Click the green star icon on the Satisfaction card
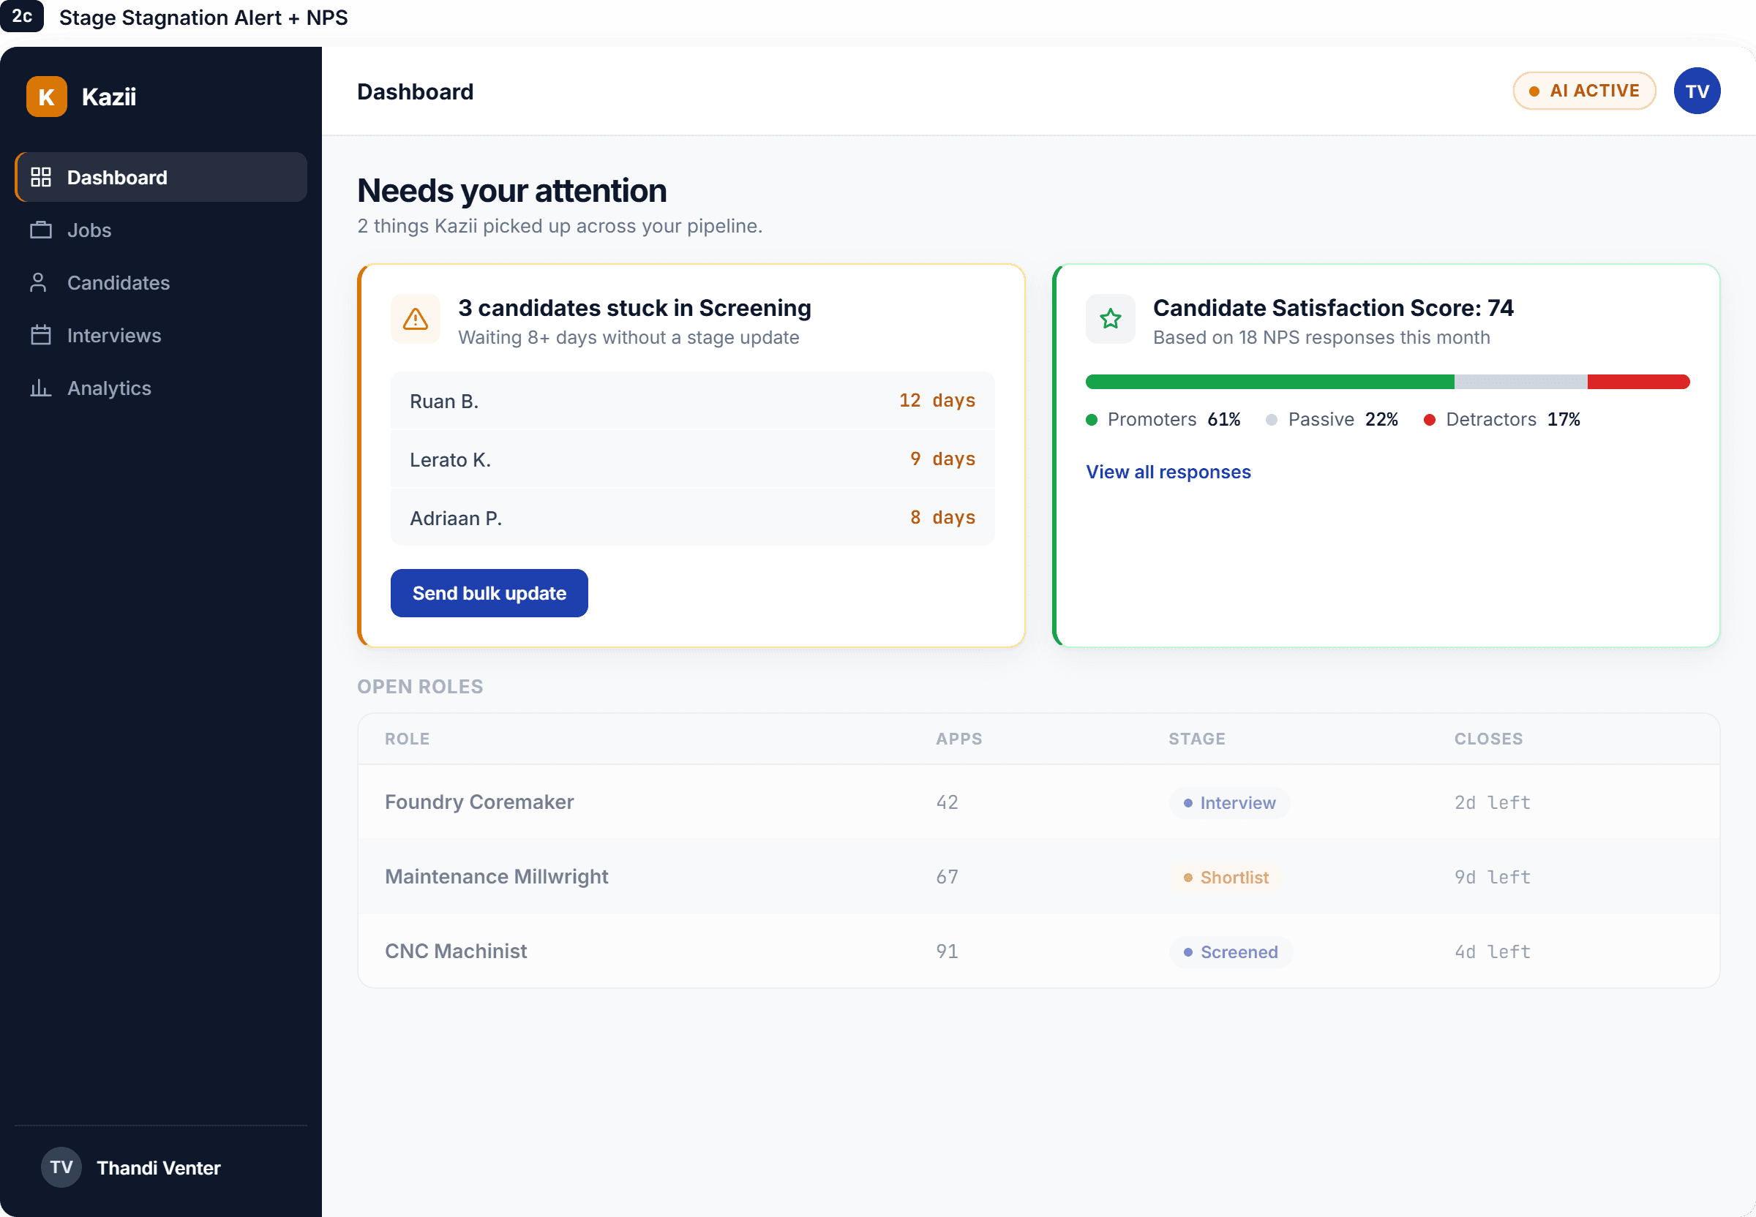Screen dimensions: 1756x1217 pos(1110,319)
